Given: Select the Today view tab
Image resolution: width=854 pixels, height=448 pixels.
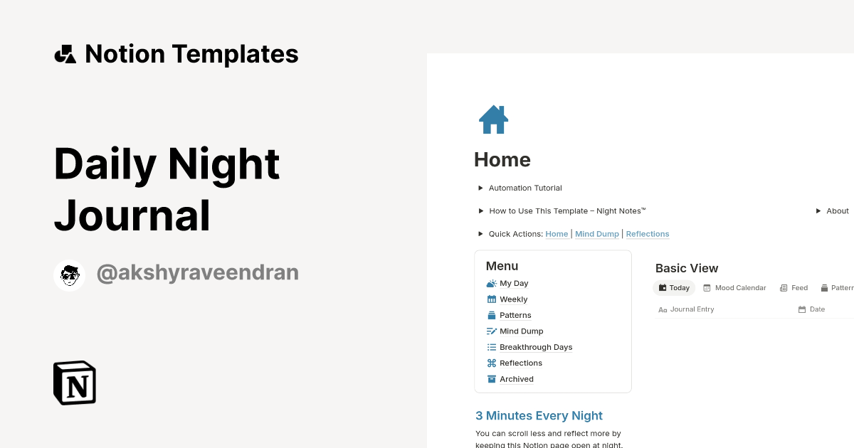Looking at the screenshot, I should point(674,287).
